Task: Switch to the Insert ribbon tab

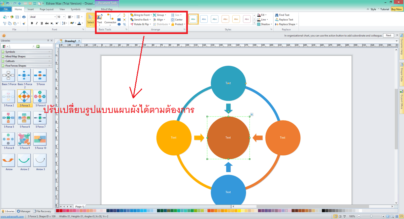Action: [31, 9]
